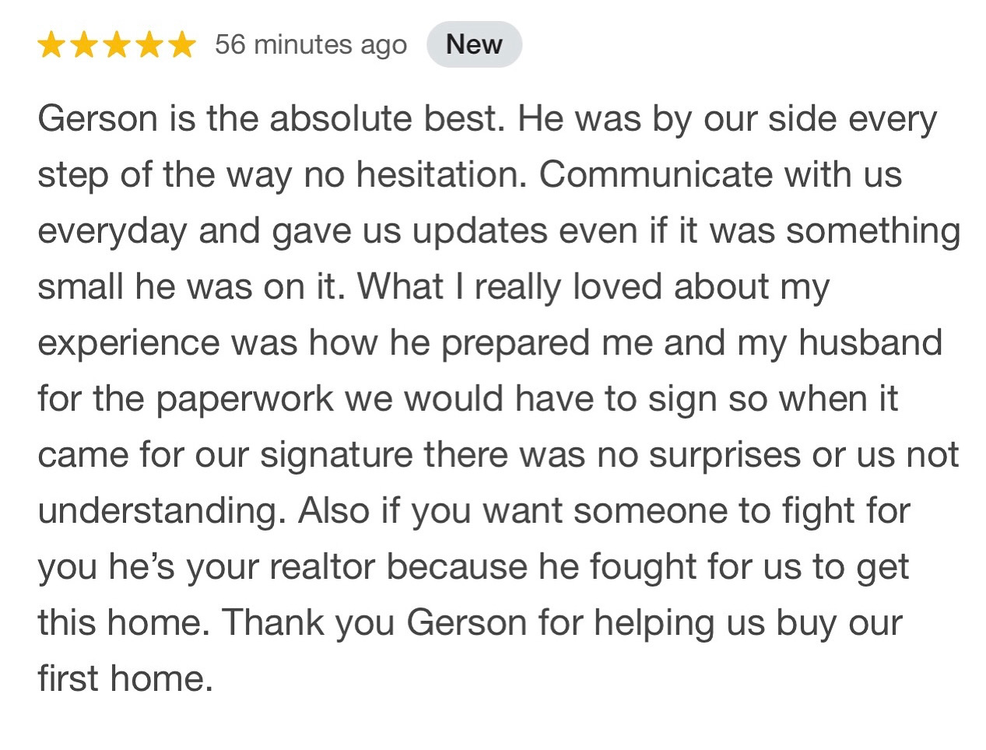Click the word "realtor" in the review
Screen dimensions: 986x750
pyautogui.click(x=322, y=568)
